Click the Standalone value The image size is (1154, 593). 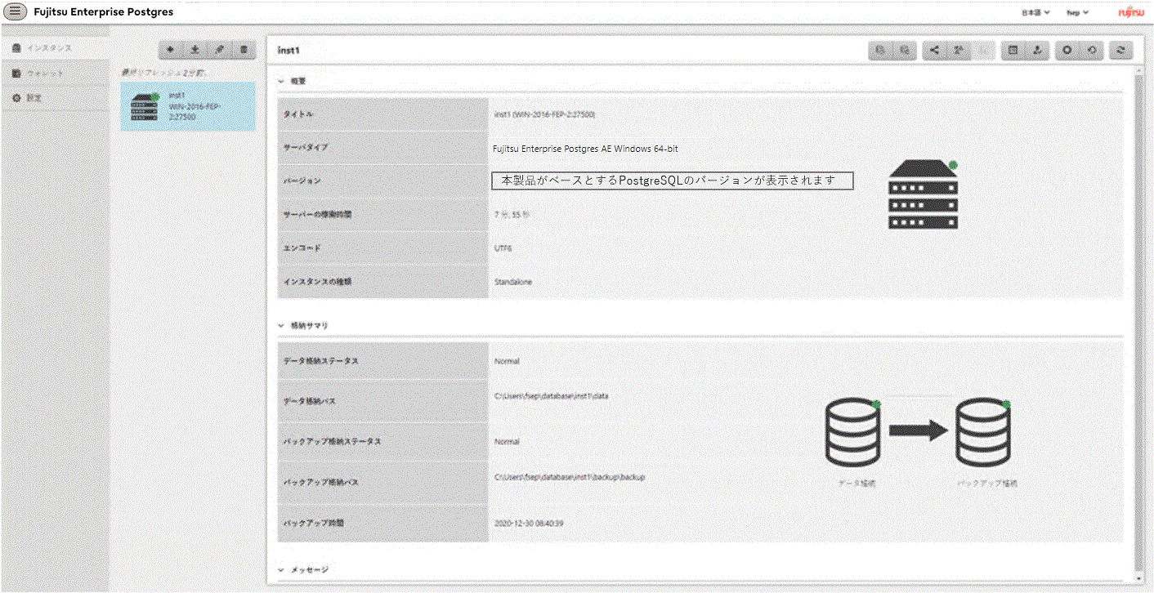click(x=513, y=282)
